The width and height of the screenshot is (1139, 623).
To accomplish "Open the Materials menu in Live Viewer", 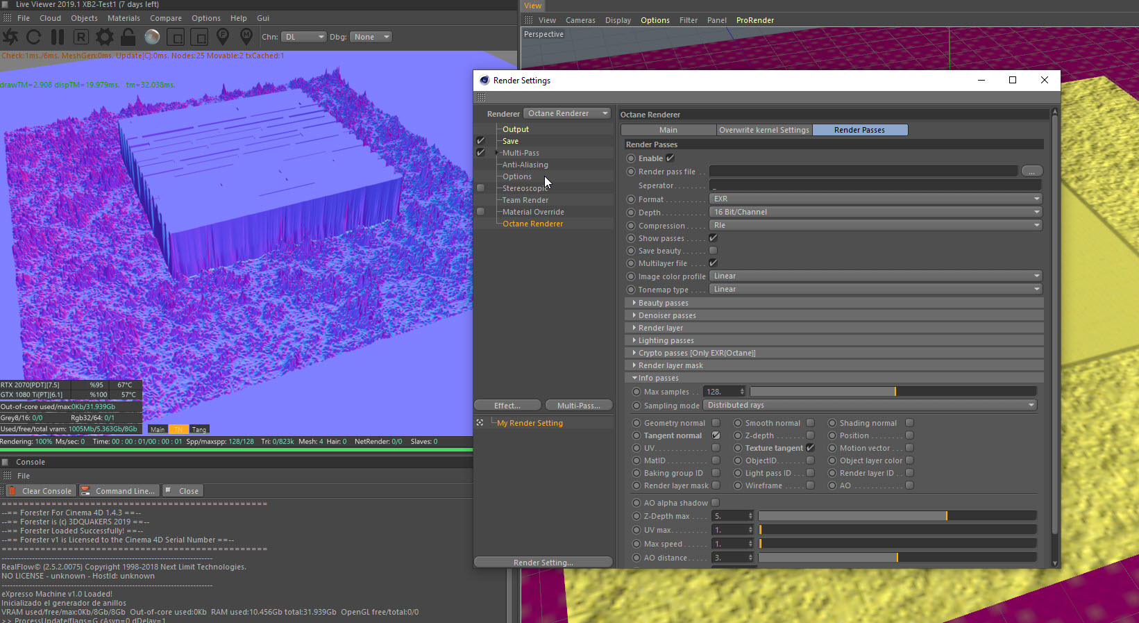I will 124,18.
